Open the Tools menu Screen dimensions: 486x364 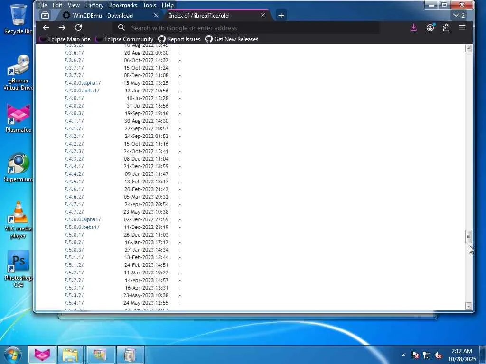(150, 5)
